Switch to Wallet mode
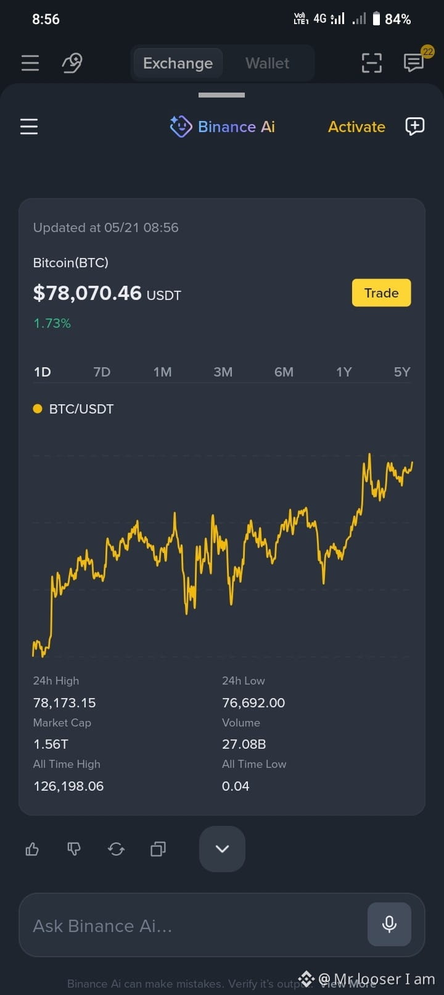This screenshot has height=995, width=444. [267, 63]
